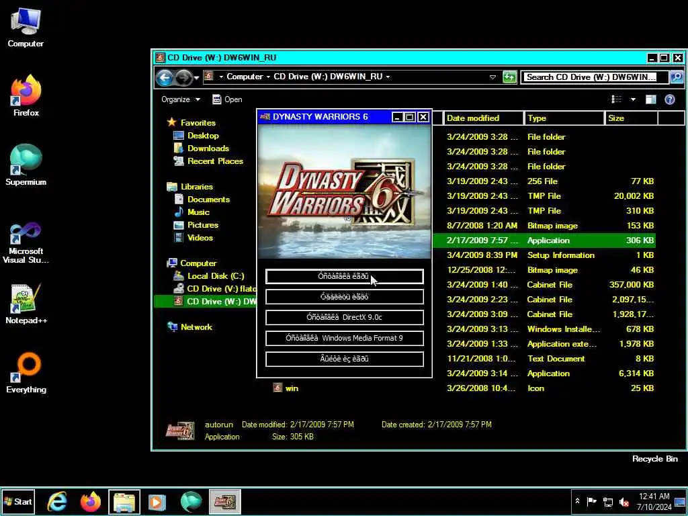Select the 306 KB Application row
The image size is (688, 516).
pos(544,241)
